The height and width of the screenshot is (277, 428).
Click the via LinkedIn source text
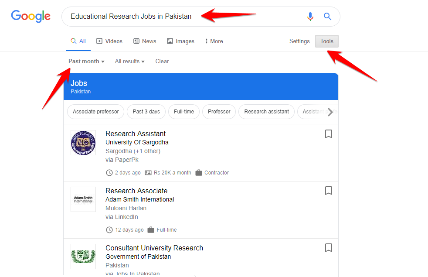coord(122,217)
